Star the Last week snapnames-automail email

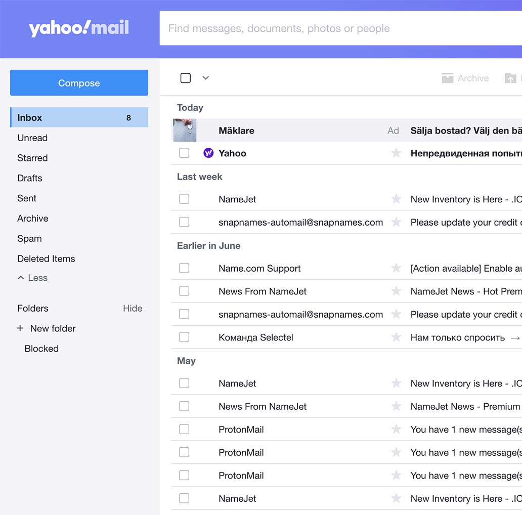(x=396, y=222)
